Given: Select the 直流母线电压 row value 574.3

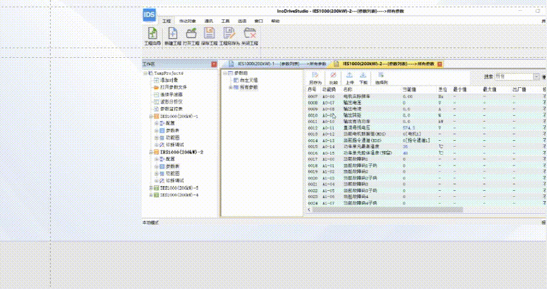Looking at the screenshot, I should tap(409, 128).
